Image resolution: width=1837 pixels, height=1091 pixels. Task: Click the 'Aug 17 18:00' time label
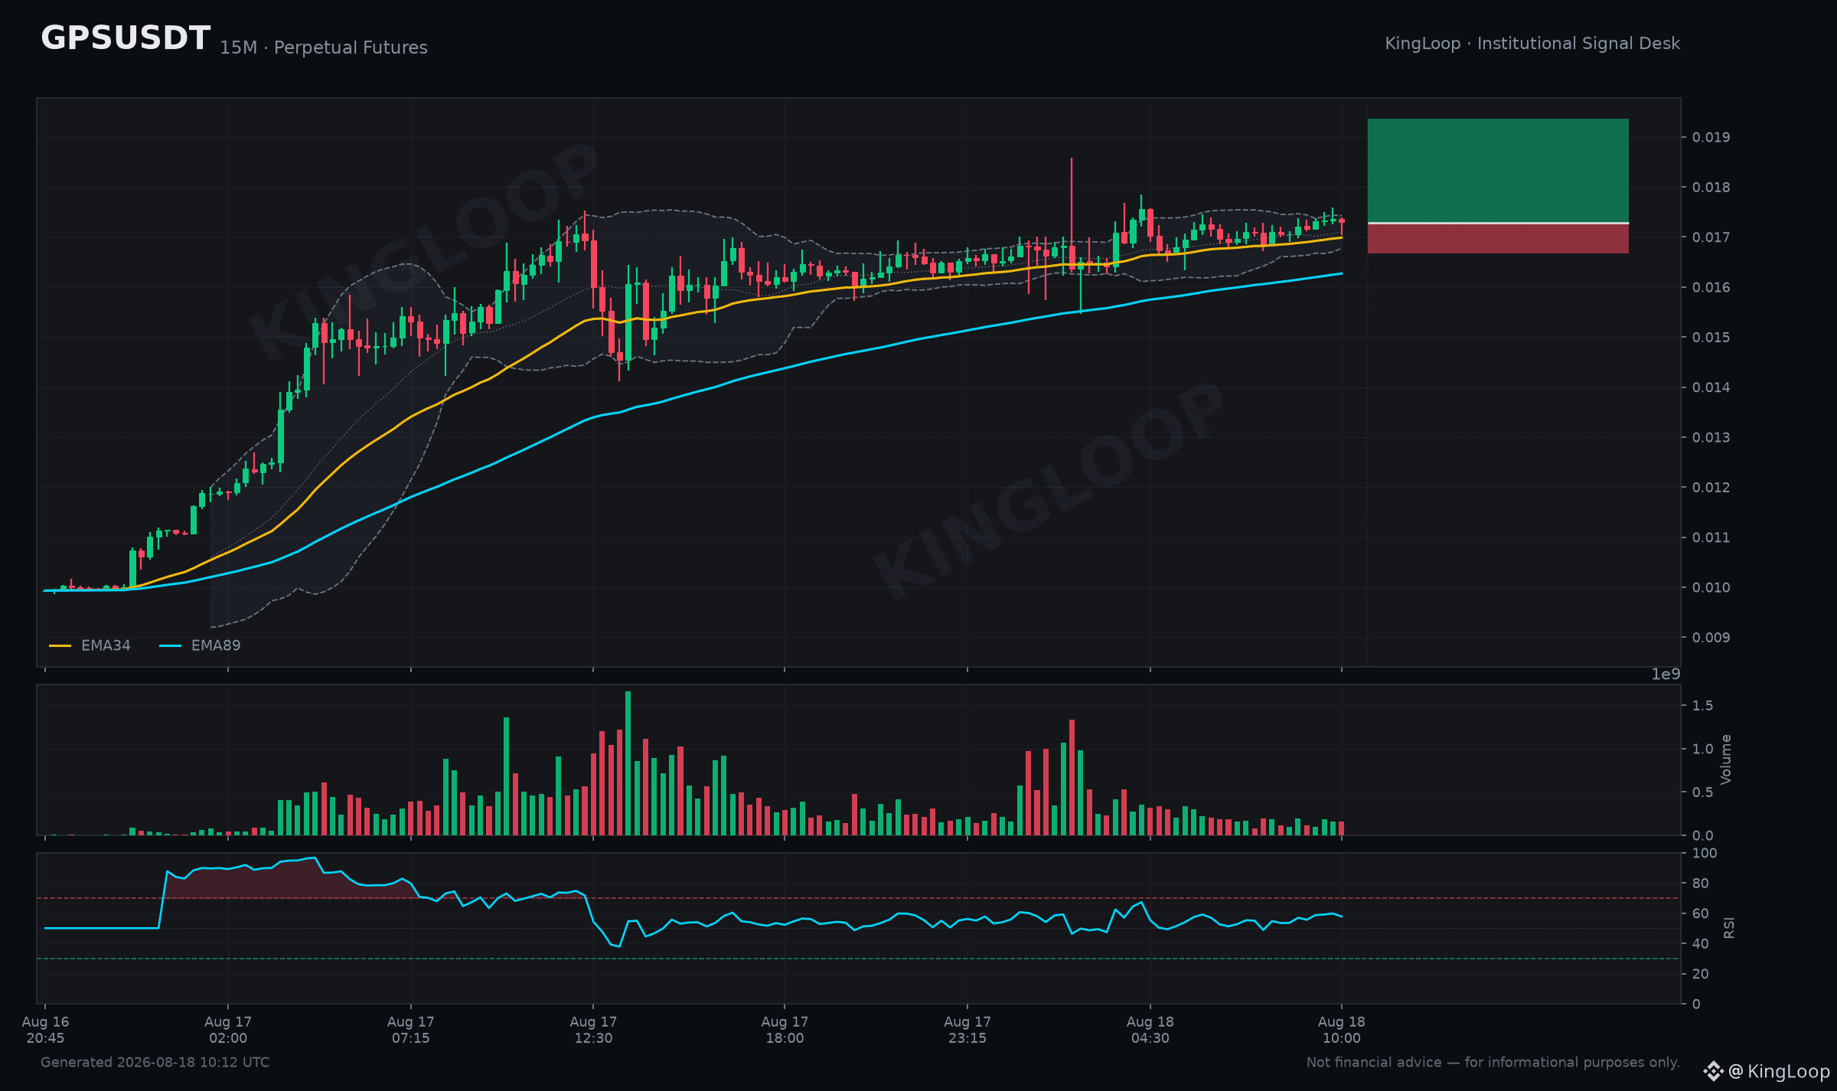tap(785, 1030)
